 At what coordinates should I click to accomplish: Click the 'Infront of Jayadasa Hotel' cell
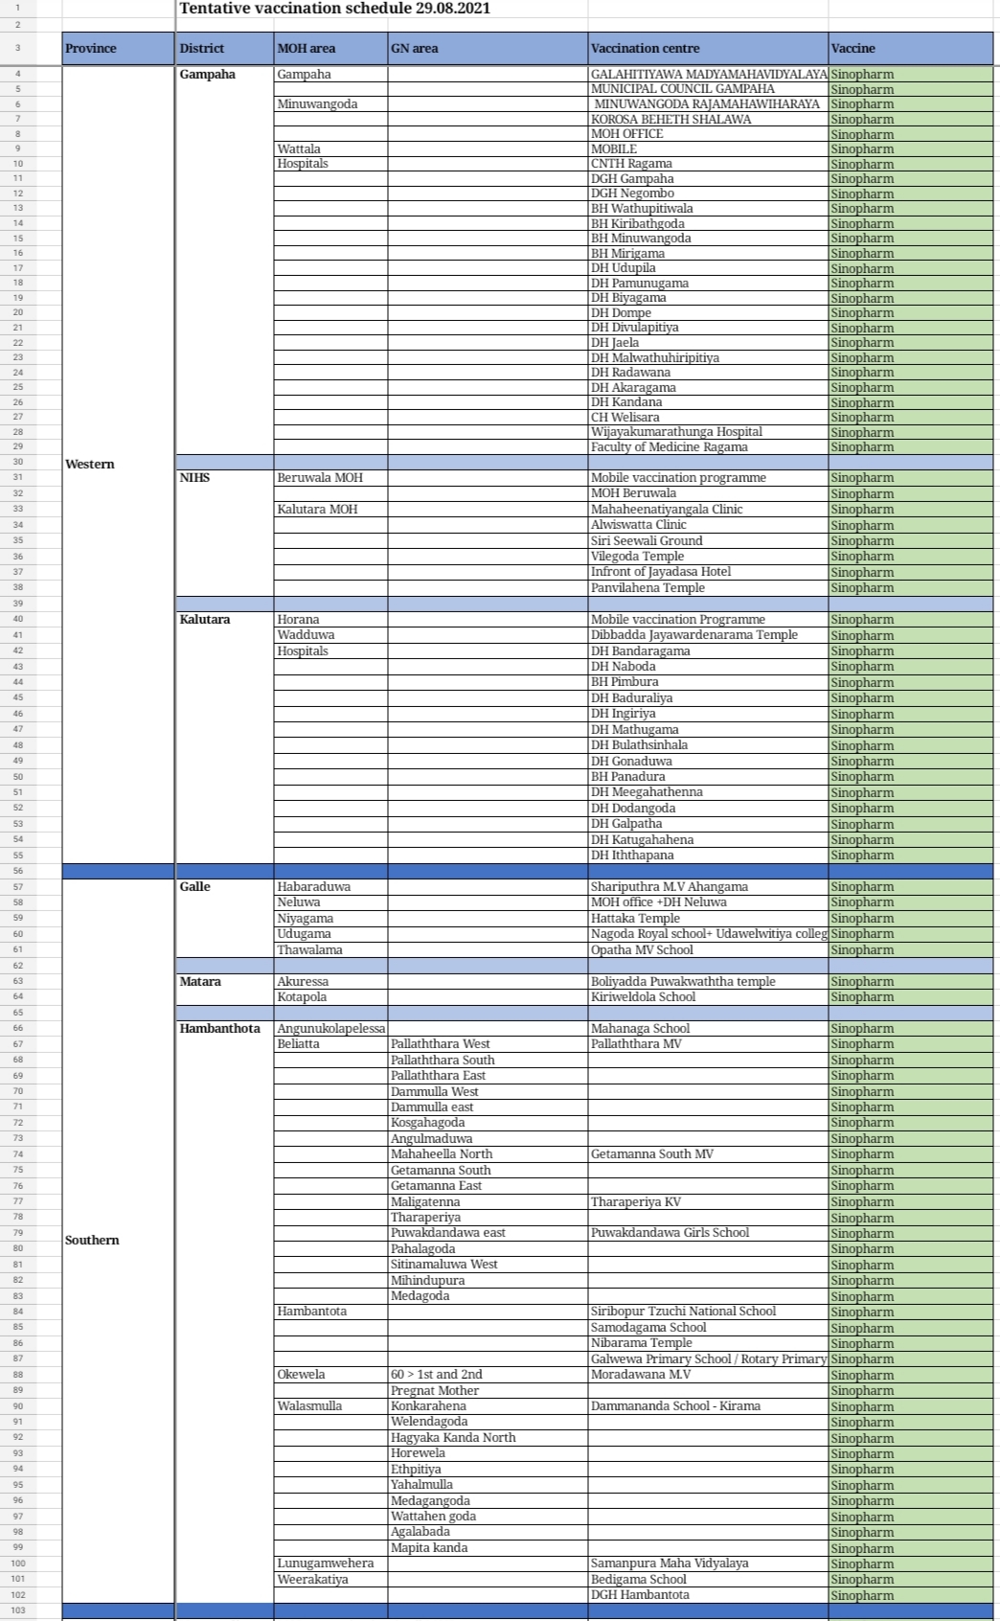(709, 572)
